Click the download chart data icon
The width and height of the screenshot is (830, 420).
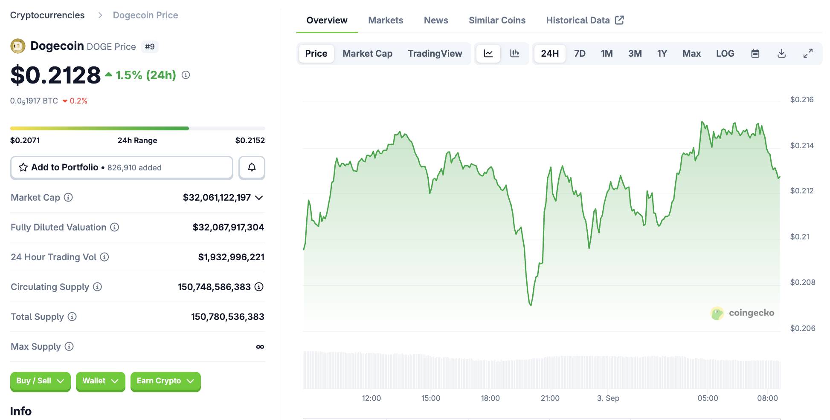782,53
